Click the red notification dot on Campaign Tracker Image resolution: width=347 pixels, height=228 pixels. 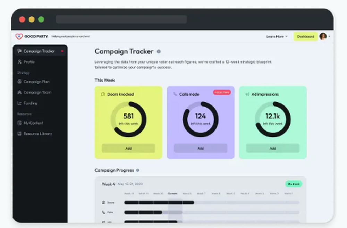pos(62,51)
